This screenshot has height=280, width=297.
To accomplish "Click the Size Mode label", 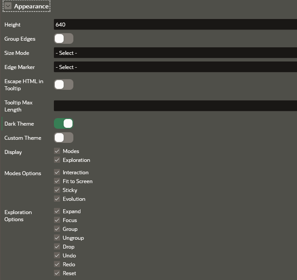I will (x=17, y=53).
